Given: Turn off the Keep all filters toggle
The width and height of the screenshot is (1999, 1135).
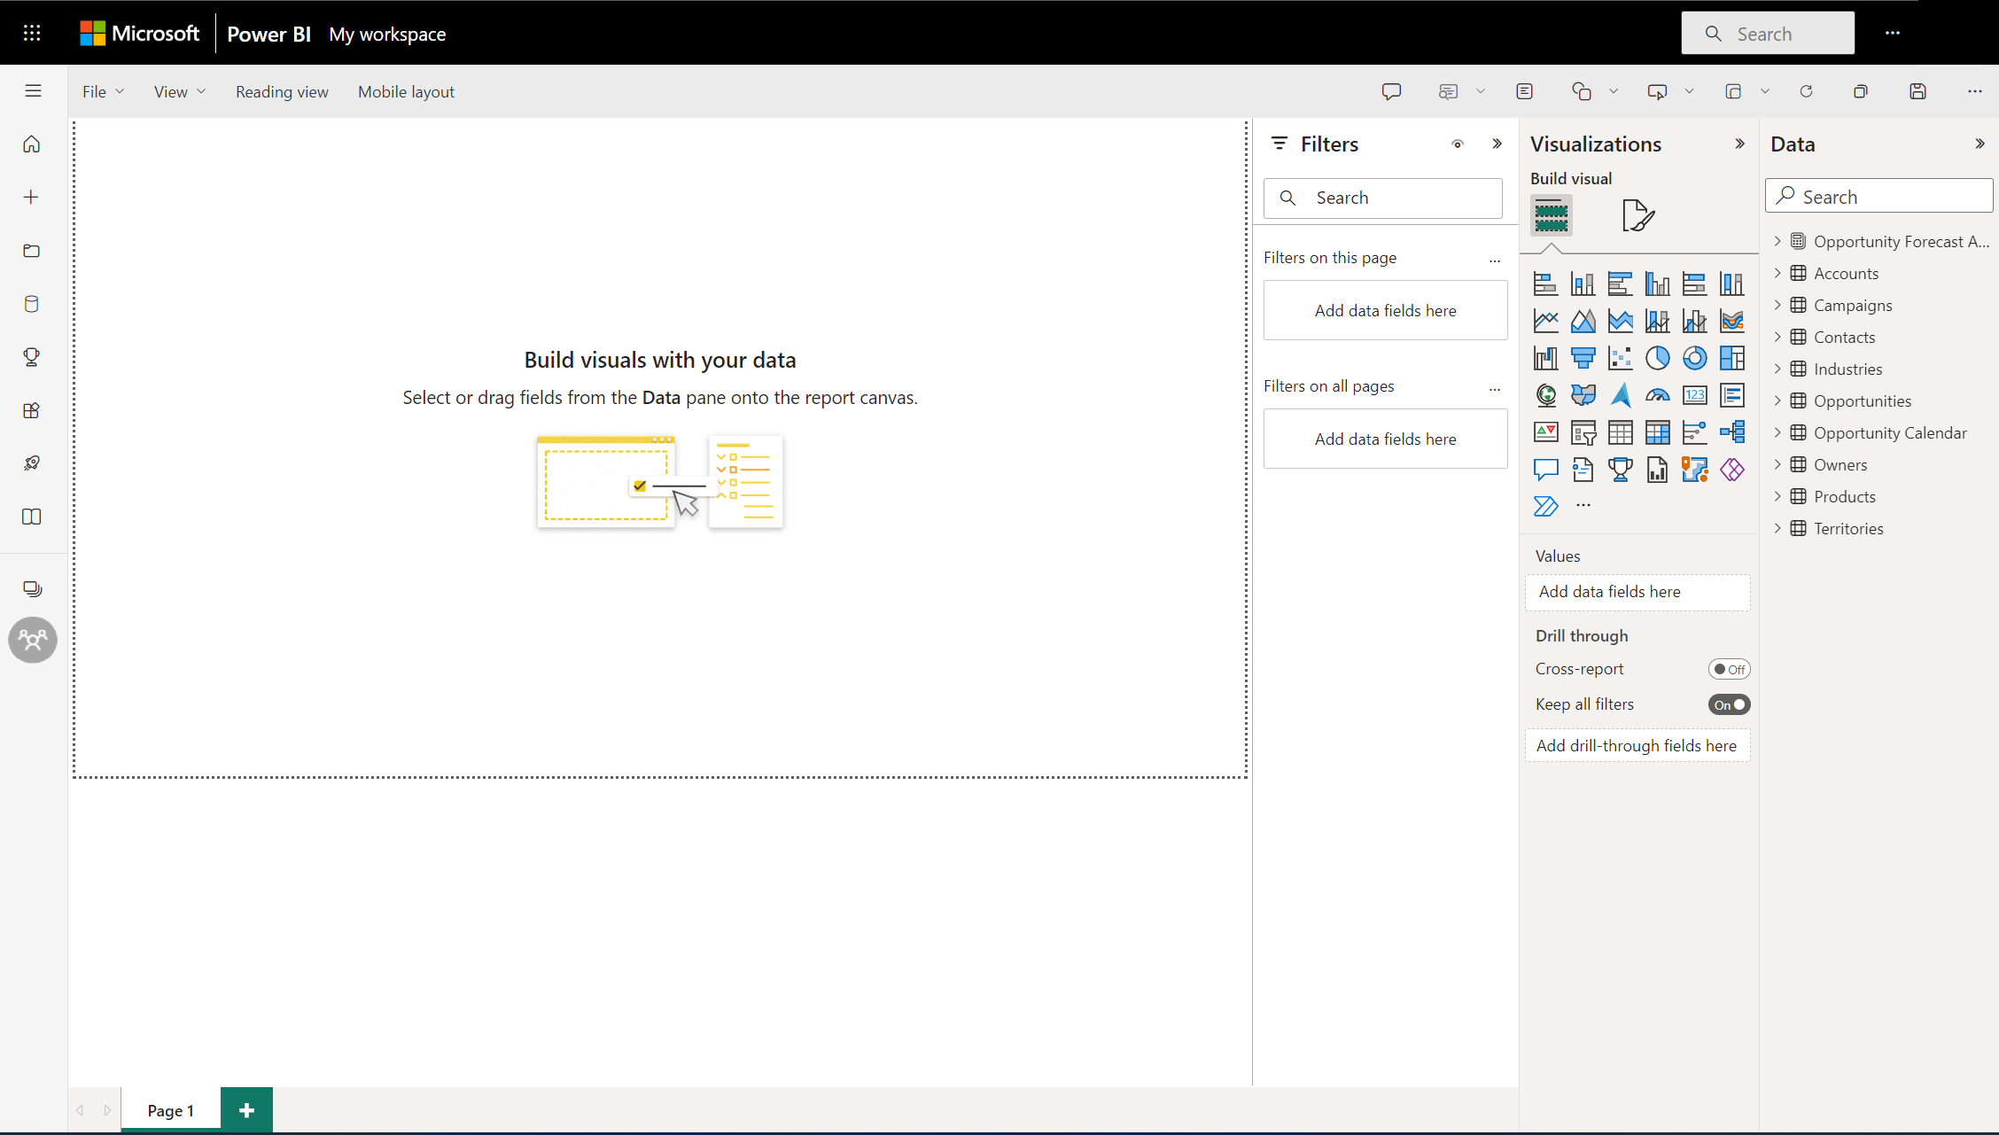Looking at the screenshot, I should point(1729,704).
